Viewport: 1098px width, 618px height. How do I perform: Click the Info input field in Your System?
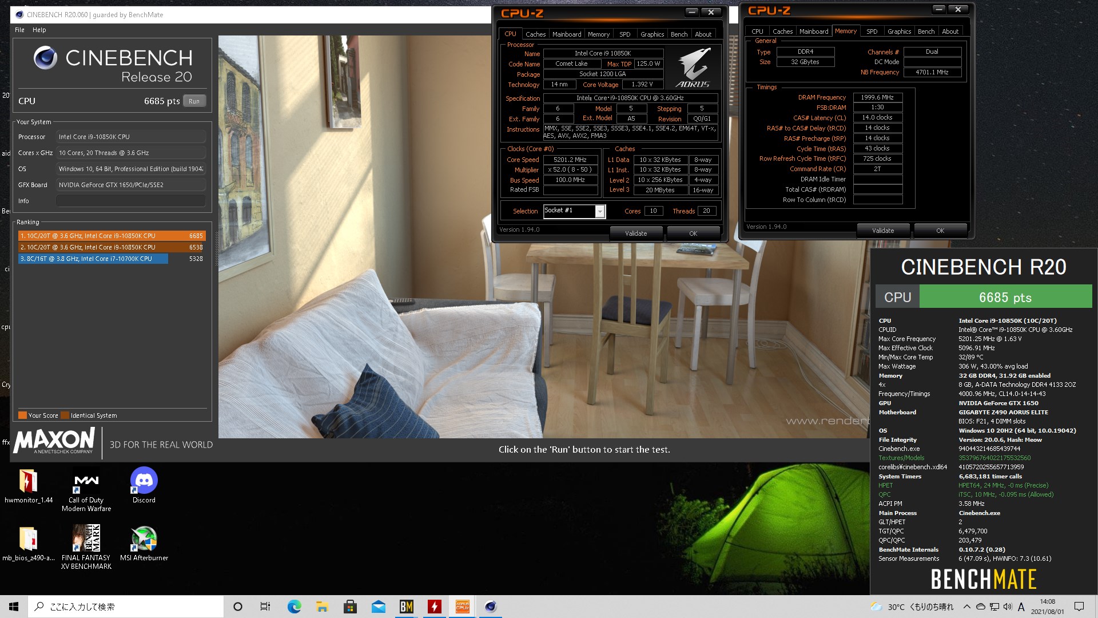click(131, 201)
